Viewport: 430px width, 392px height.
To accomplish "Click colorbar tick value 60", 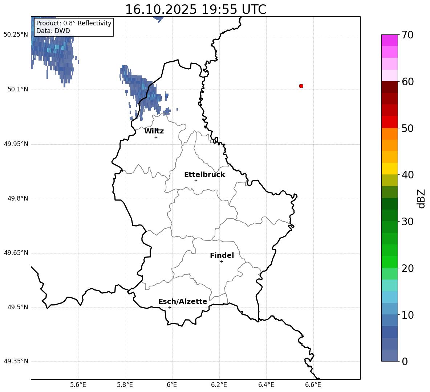I will point(407,82).
